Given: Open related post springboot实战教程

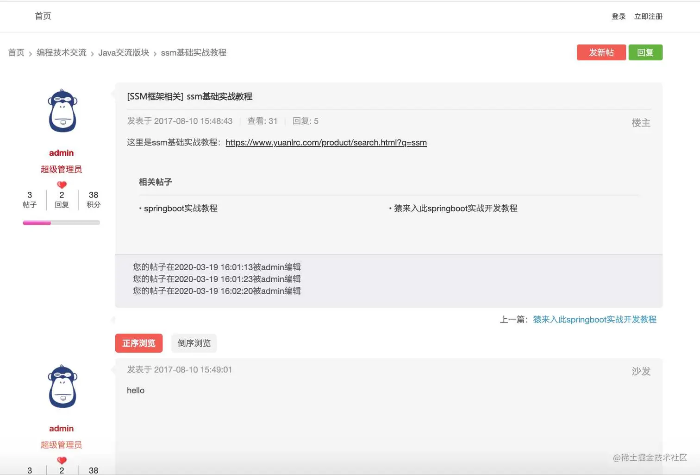Looking at the screenshot, I should tap(181, 208).
